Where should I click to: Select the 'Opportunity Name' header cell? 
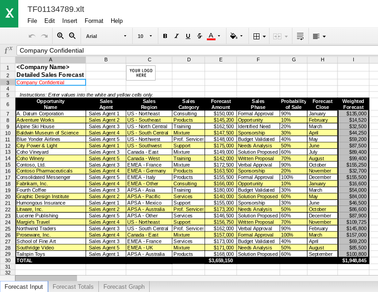(51, 104)
